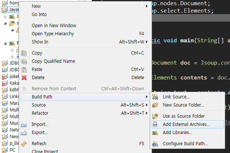
Task: Click the New Source Folder icon
Action: (155, 105)
